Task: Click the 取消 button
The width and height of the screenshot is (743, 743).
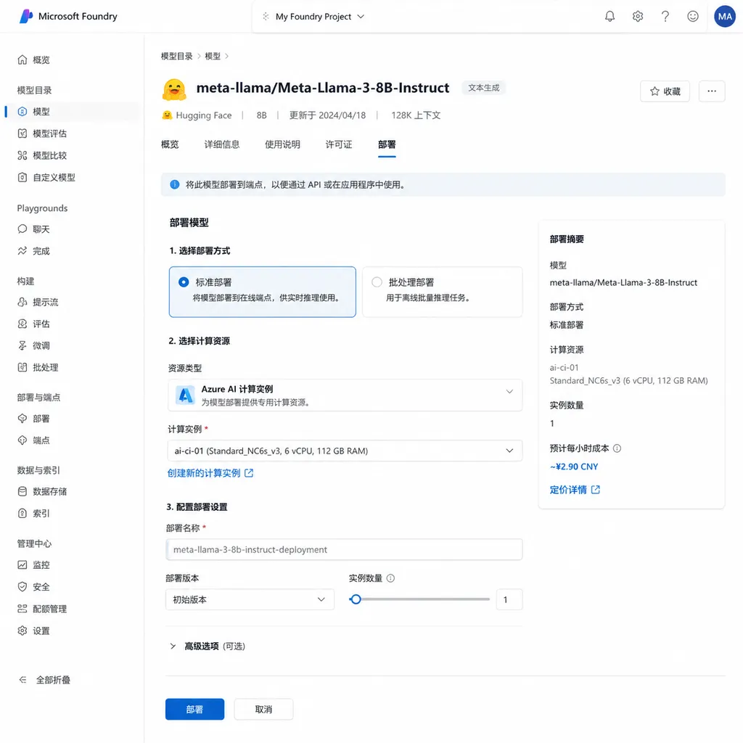Action: (x=263, y=710)
